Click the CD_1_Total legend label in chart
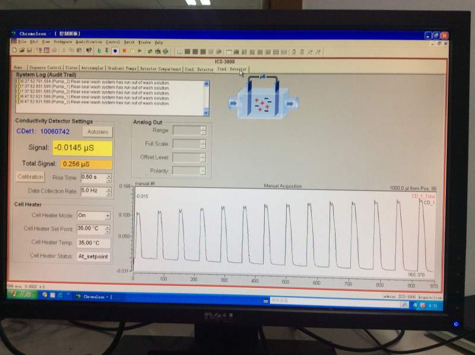475x355 pixels. (x=423, y=196)
